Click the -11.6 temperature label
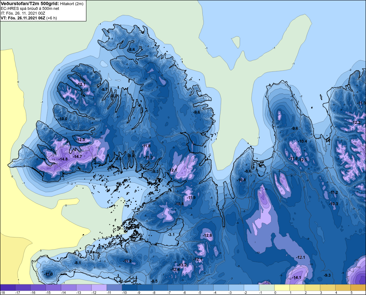366x295 pixels. 294,158
